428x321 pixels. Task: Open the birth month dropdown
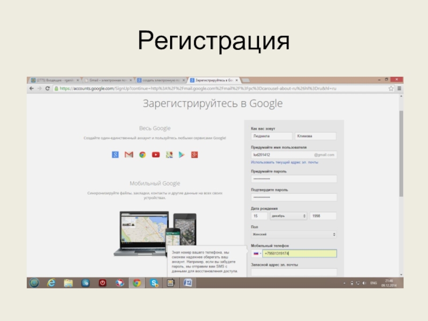[288, 216]
